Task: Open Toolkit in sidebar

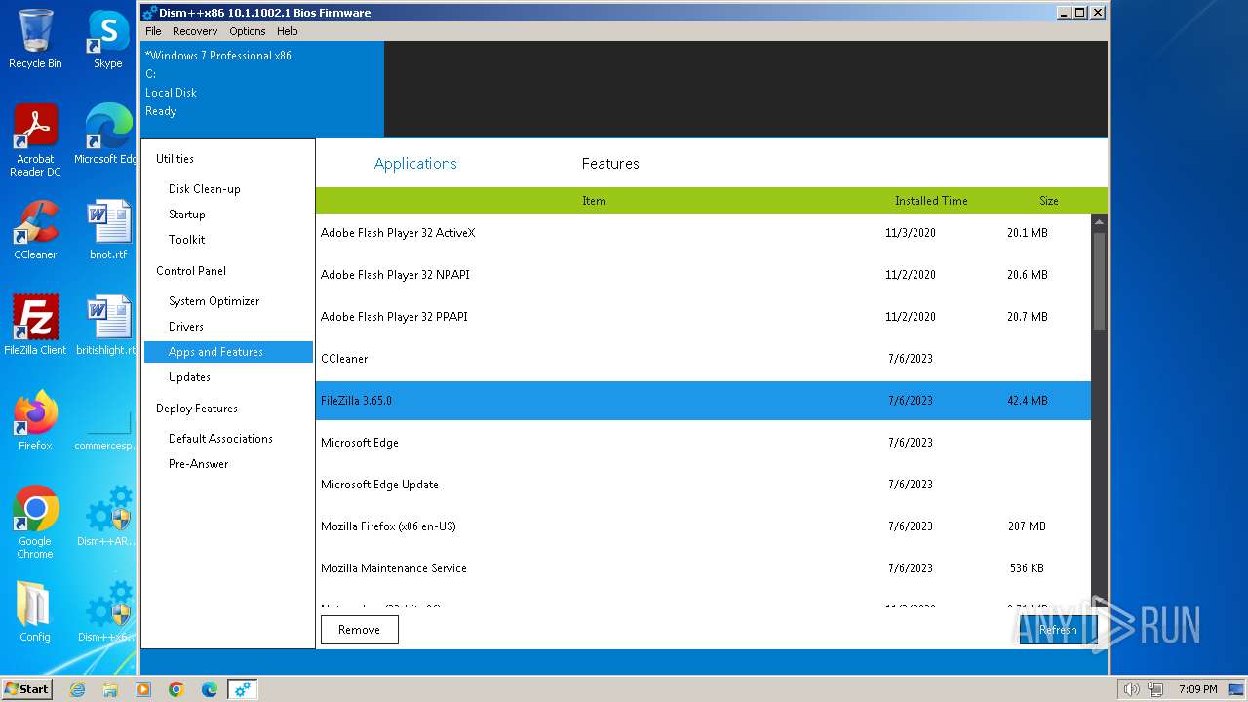Action: click(186, 240)
